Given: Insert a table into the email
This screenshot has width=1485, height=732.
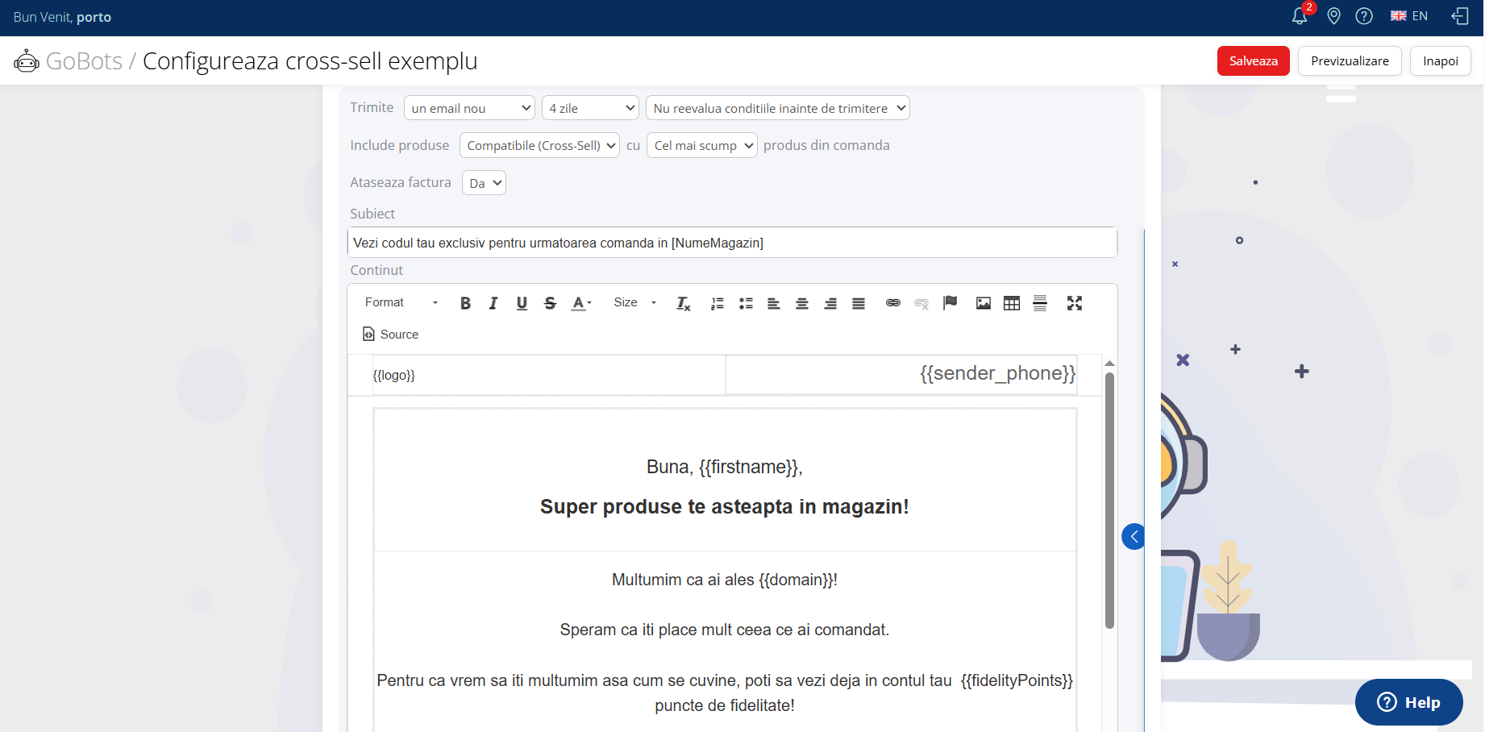Looking at the screenshot, I should [x=1011, y=303].
